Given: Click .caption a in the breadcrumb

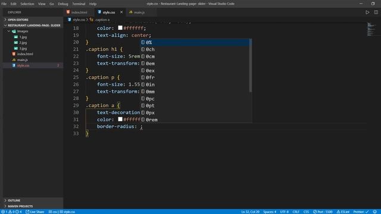Looking at the screenshot, I should [x=102, y=20].
